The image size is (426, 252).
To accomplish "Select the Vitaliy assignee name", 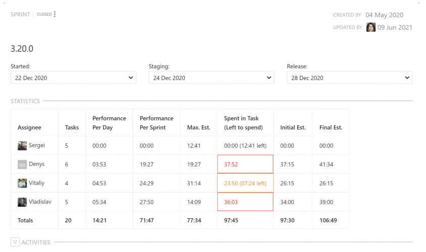I will [37, 182].
